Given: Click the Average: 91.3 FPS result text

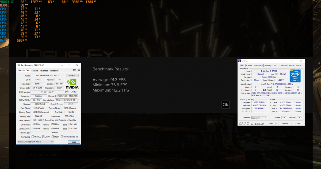Looking at the screenshot, I should [109, 80].
